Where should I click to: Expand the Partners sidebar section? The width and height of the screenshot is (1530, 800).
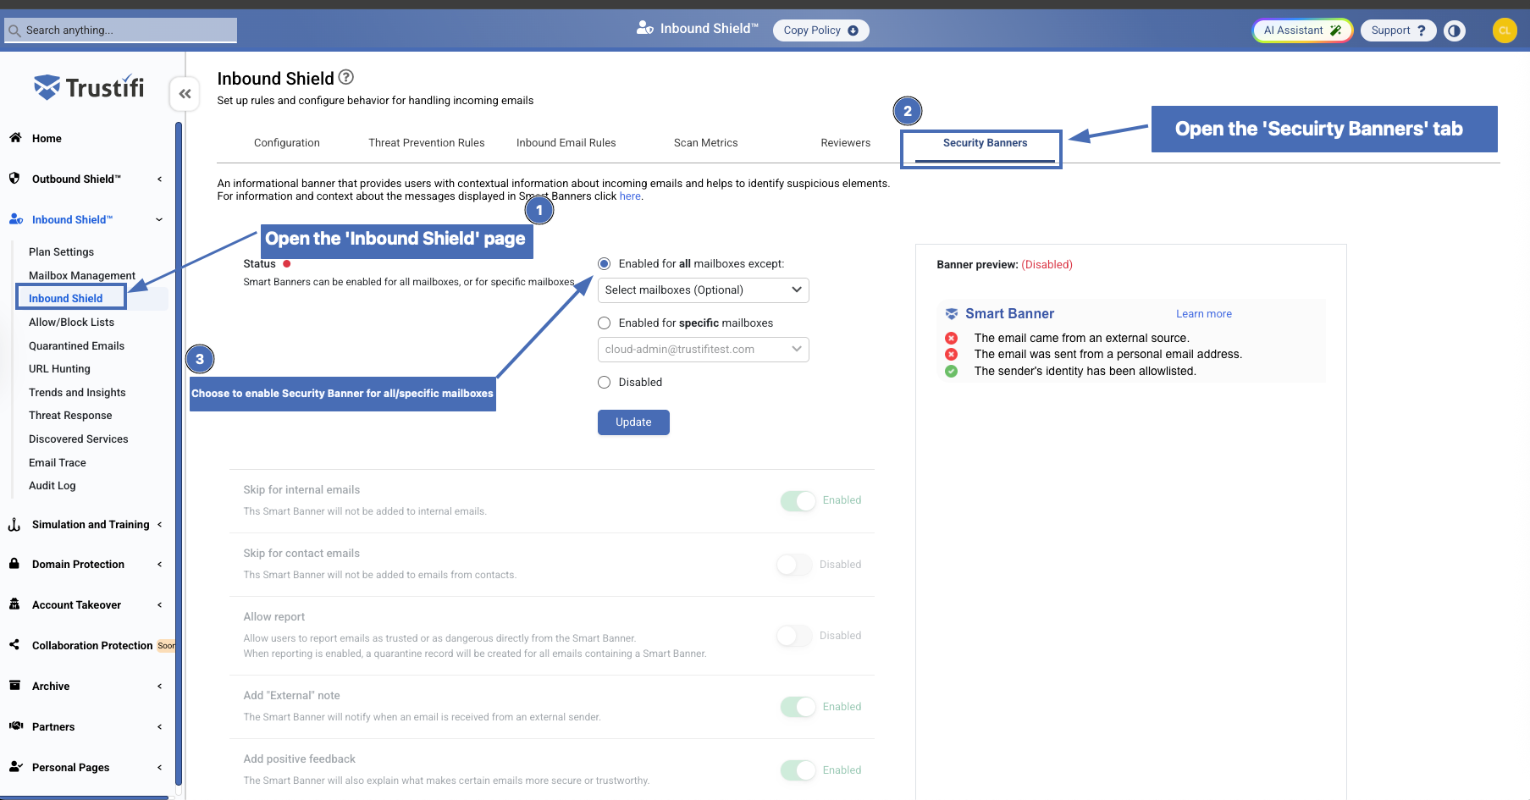coord(159,726)
